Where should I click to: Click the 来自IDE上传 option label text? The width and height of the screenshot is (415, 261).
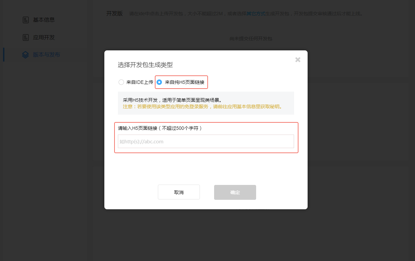click(x=140, y=82)
